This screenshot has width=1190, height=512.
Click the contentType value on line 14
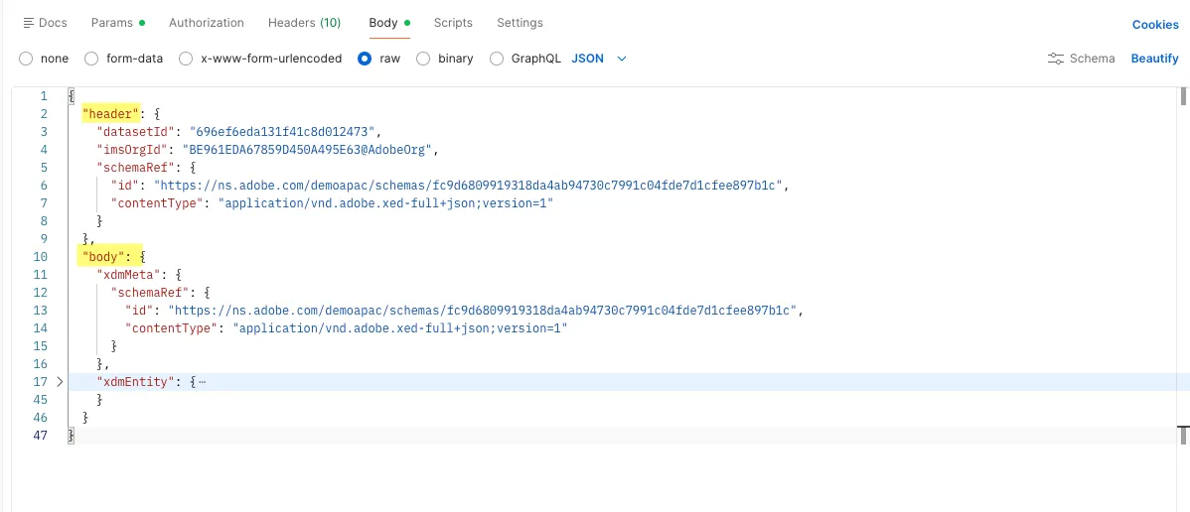[400, 327]
